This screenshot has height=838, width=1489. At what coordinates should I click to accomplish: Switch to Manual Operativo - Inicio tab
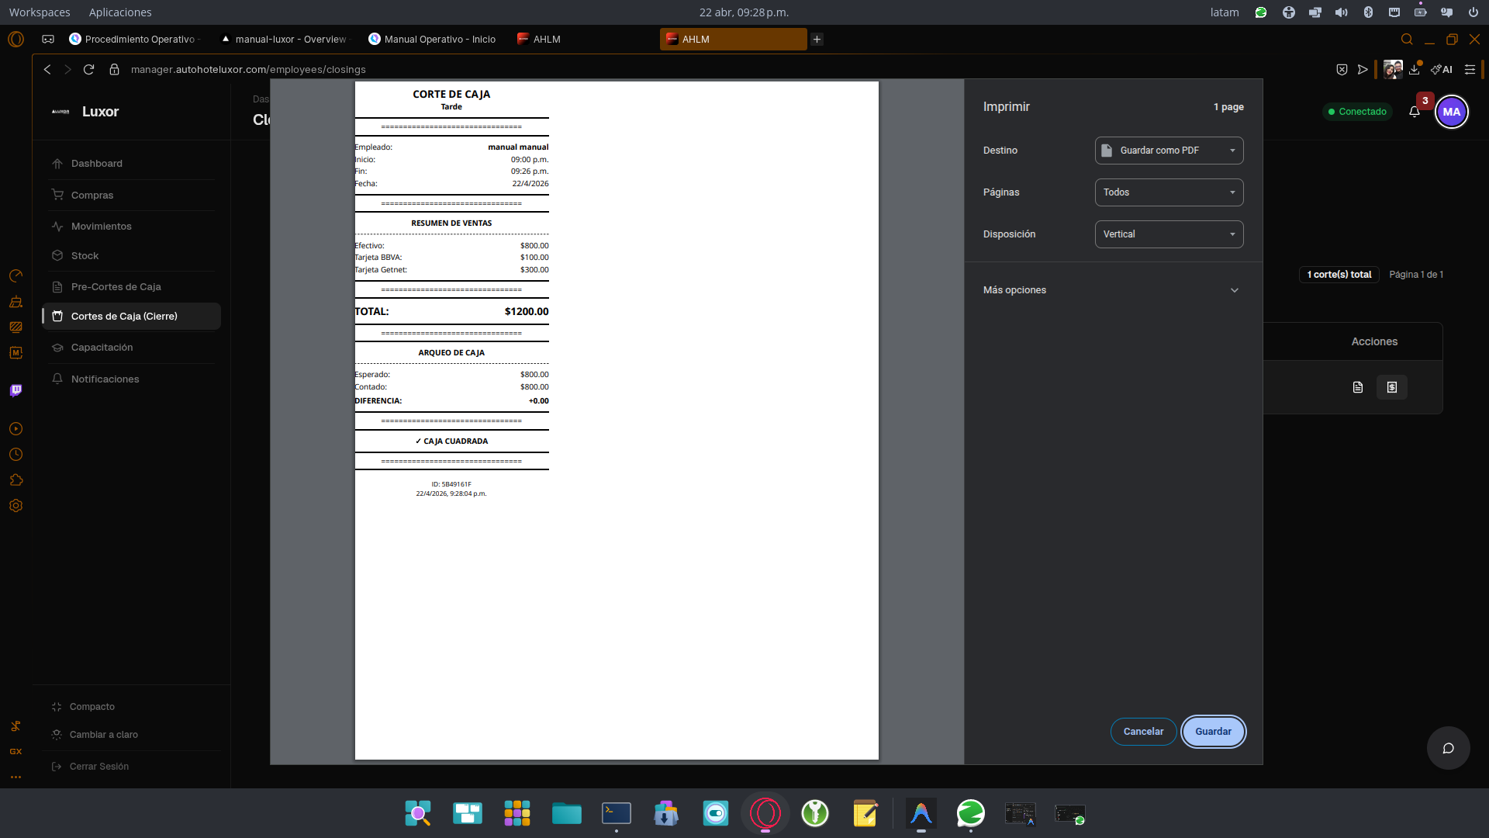click(x=433, y=40)
